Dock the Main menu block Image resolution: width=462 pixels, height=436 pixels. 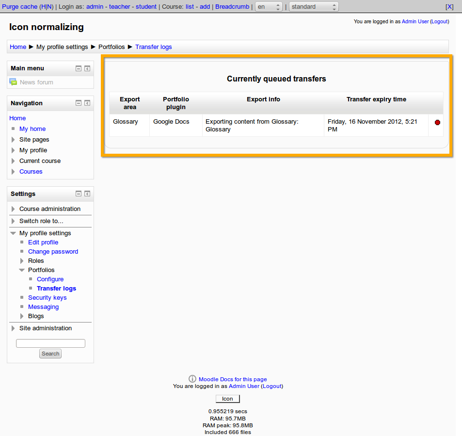87,68
